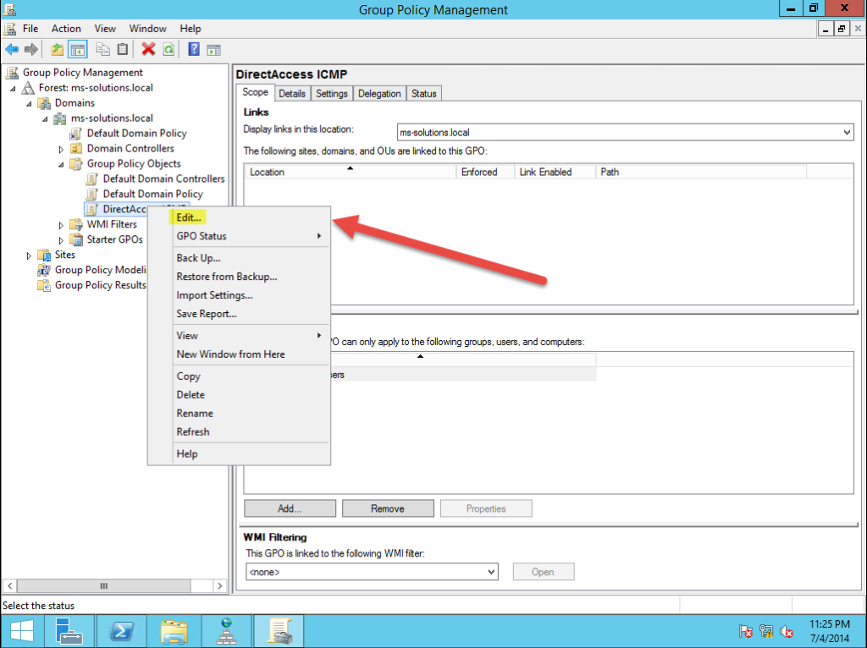Image resolution: width=867 pixels, height=648 pixels.
Task: Expand the Sites node in tree
Action: [x=29, y=255]
